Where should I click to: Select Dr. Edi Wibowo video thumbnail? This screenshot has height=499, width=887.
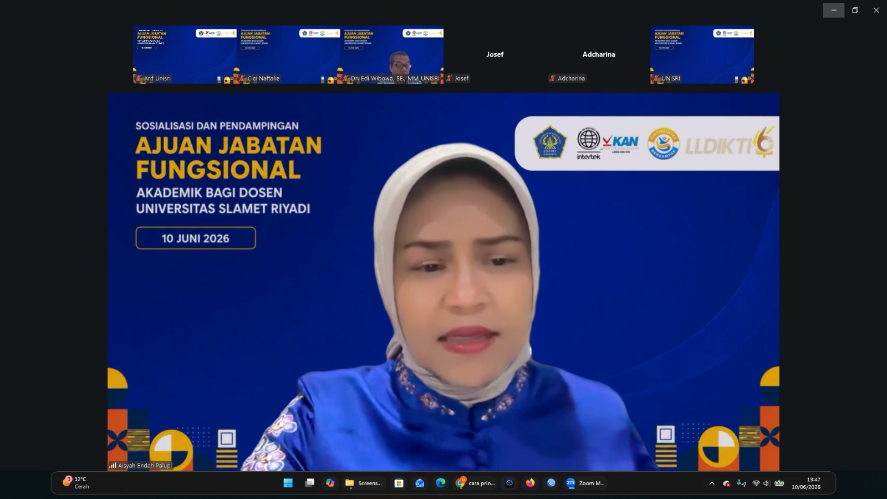(392, 54)
